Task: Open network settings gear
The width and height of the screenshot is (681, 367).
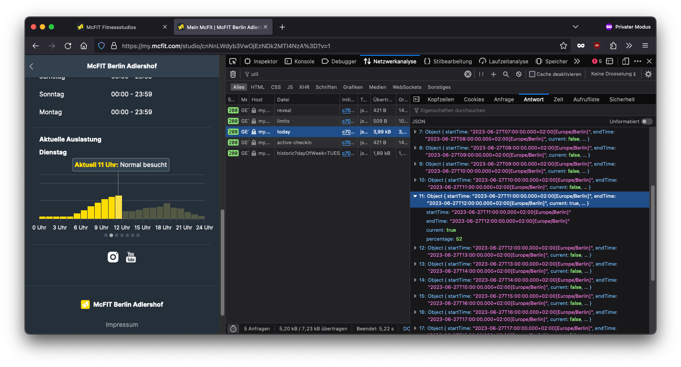Action: click(x=648, y=74)
